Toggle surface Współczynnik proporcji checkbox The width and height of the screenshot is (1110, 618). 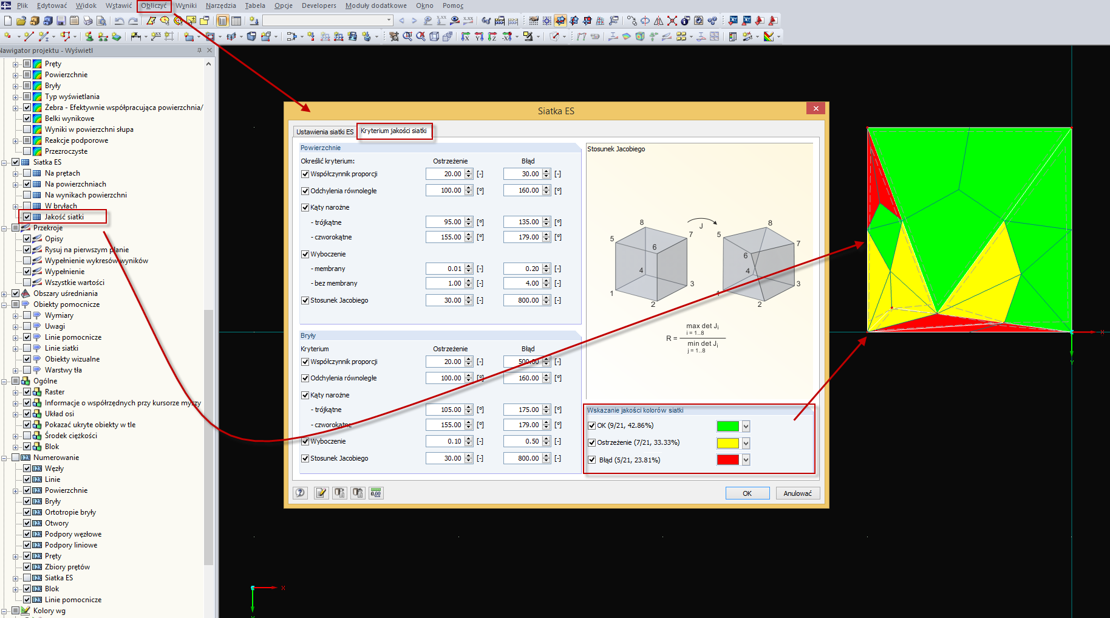pyautogui.click(x=305, y=174)
